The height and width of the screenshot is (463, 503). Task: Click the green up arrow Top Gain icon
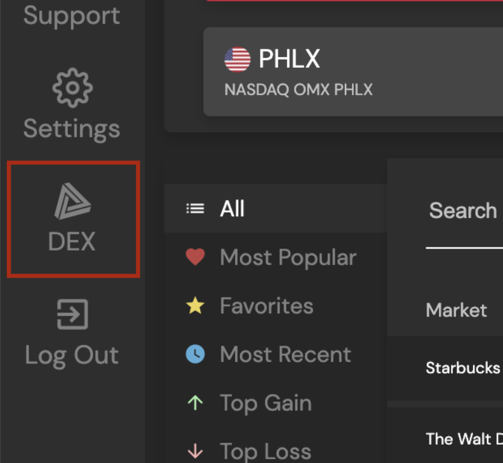tap(195, 403)
